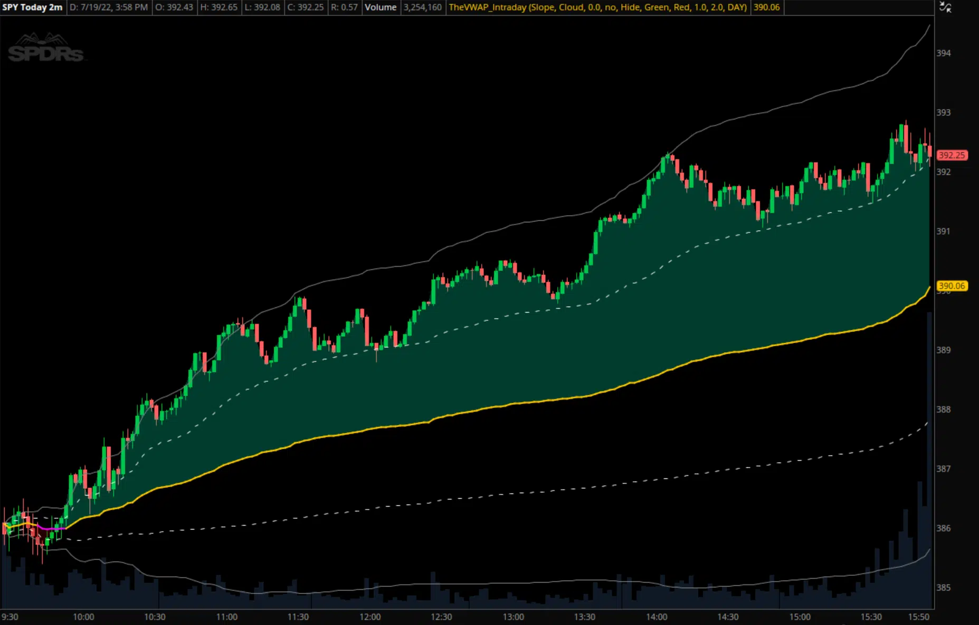Click the volume value 3,254,160
979x625 pixels.
click(x=422, y=7)
